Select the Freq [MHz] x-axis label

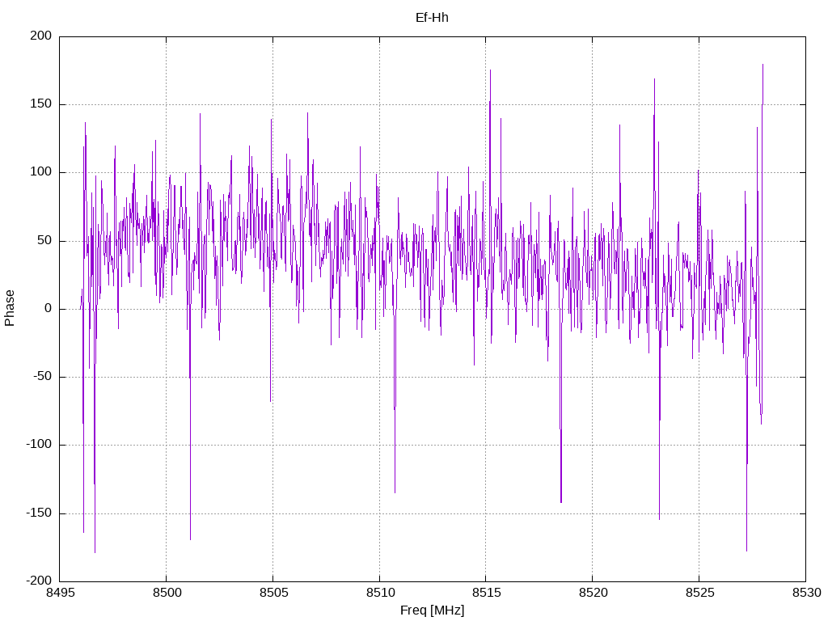pyautogui.click(x=432, y=610)
